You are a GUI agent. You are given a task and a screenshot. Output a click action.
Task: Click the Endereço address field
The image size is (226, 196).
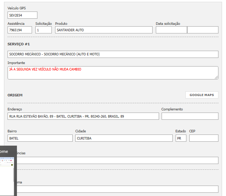(83, 116)
